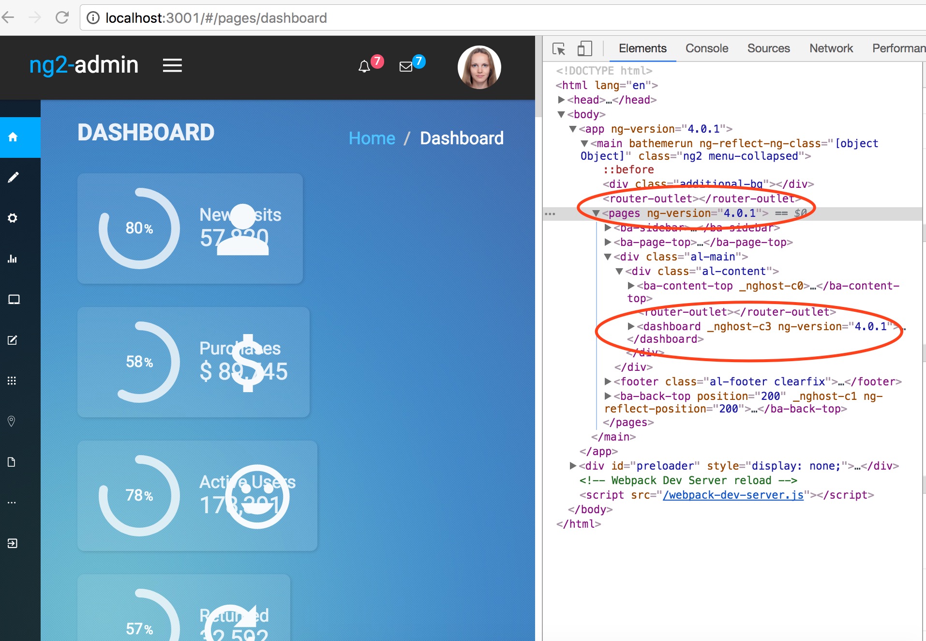Collapse the div al-content node

[x=619, y=272]
